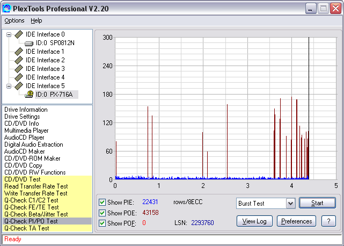Screen dimensions: 344x246
Task: Click the IDE Interface 1 chip icon
Action: pos(19,52)
